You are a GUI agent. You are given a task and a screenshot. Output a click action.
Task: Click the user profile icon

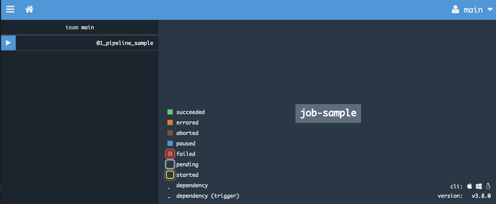click(x=455, y=9)
